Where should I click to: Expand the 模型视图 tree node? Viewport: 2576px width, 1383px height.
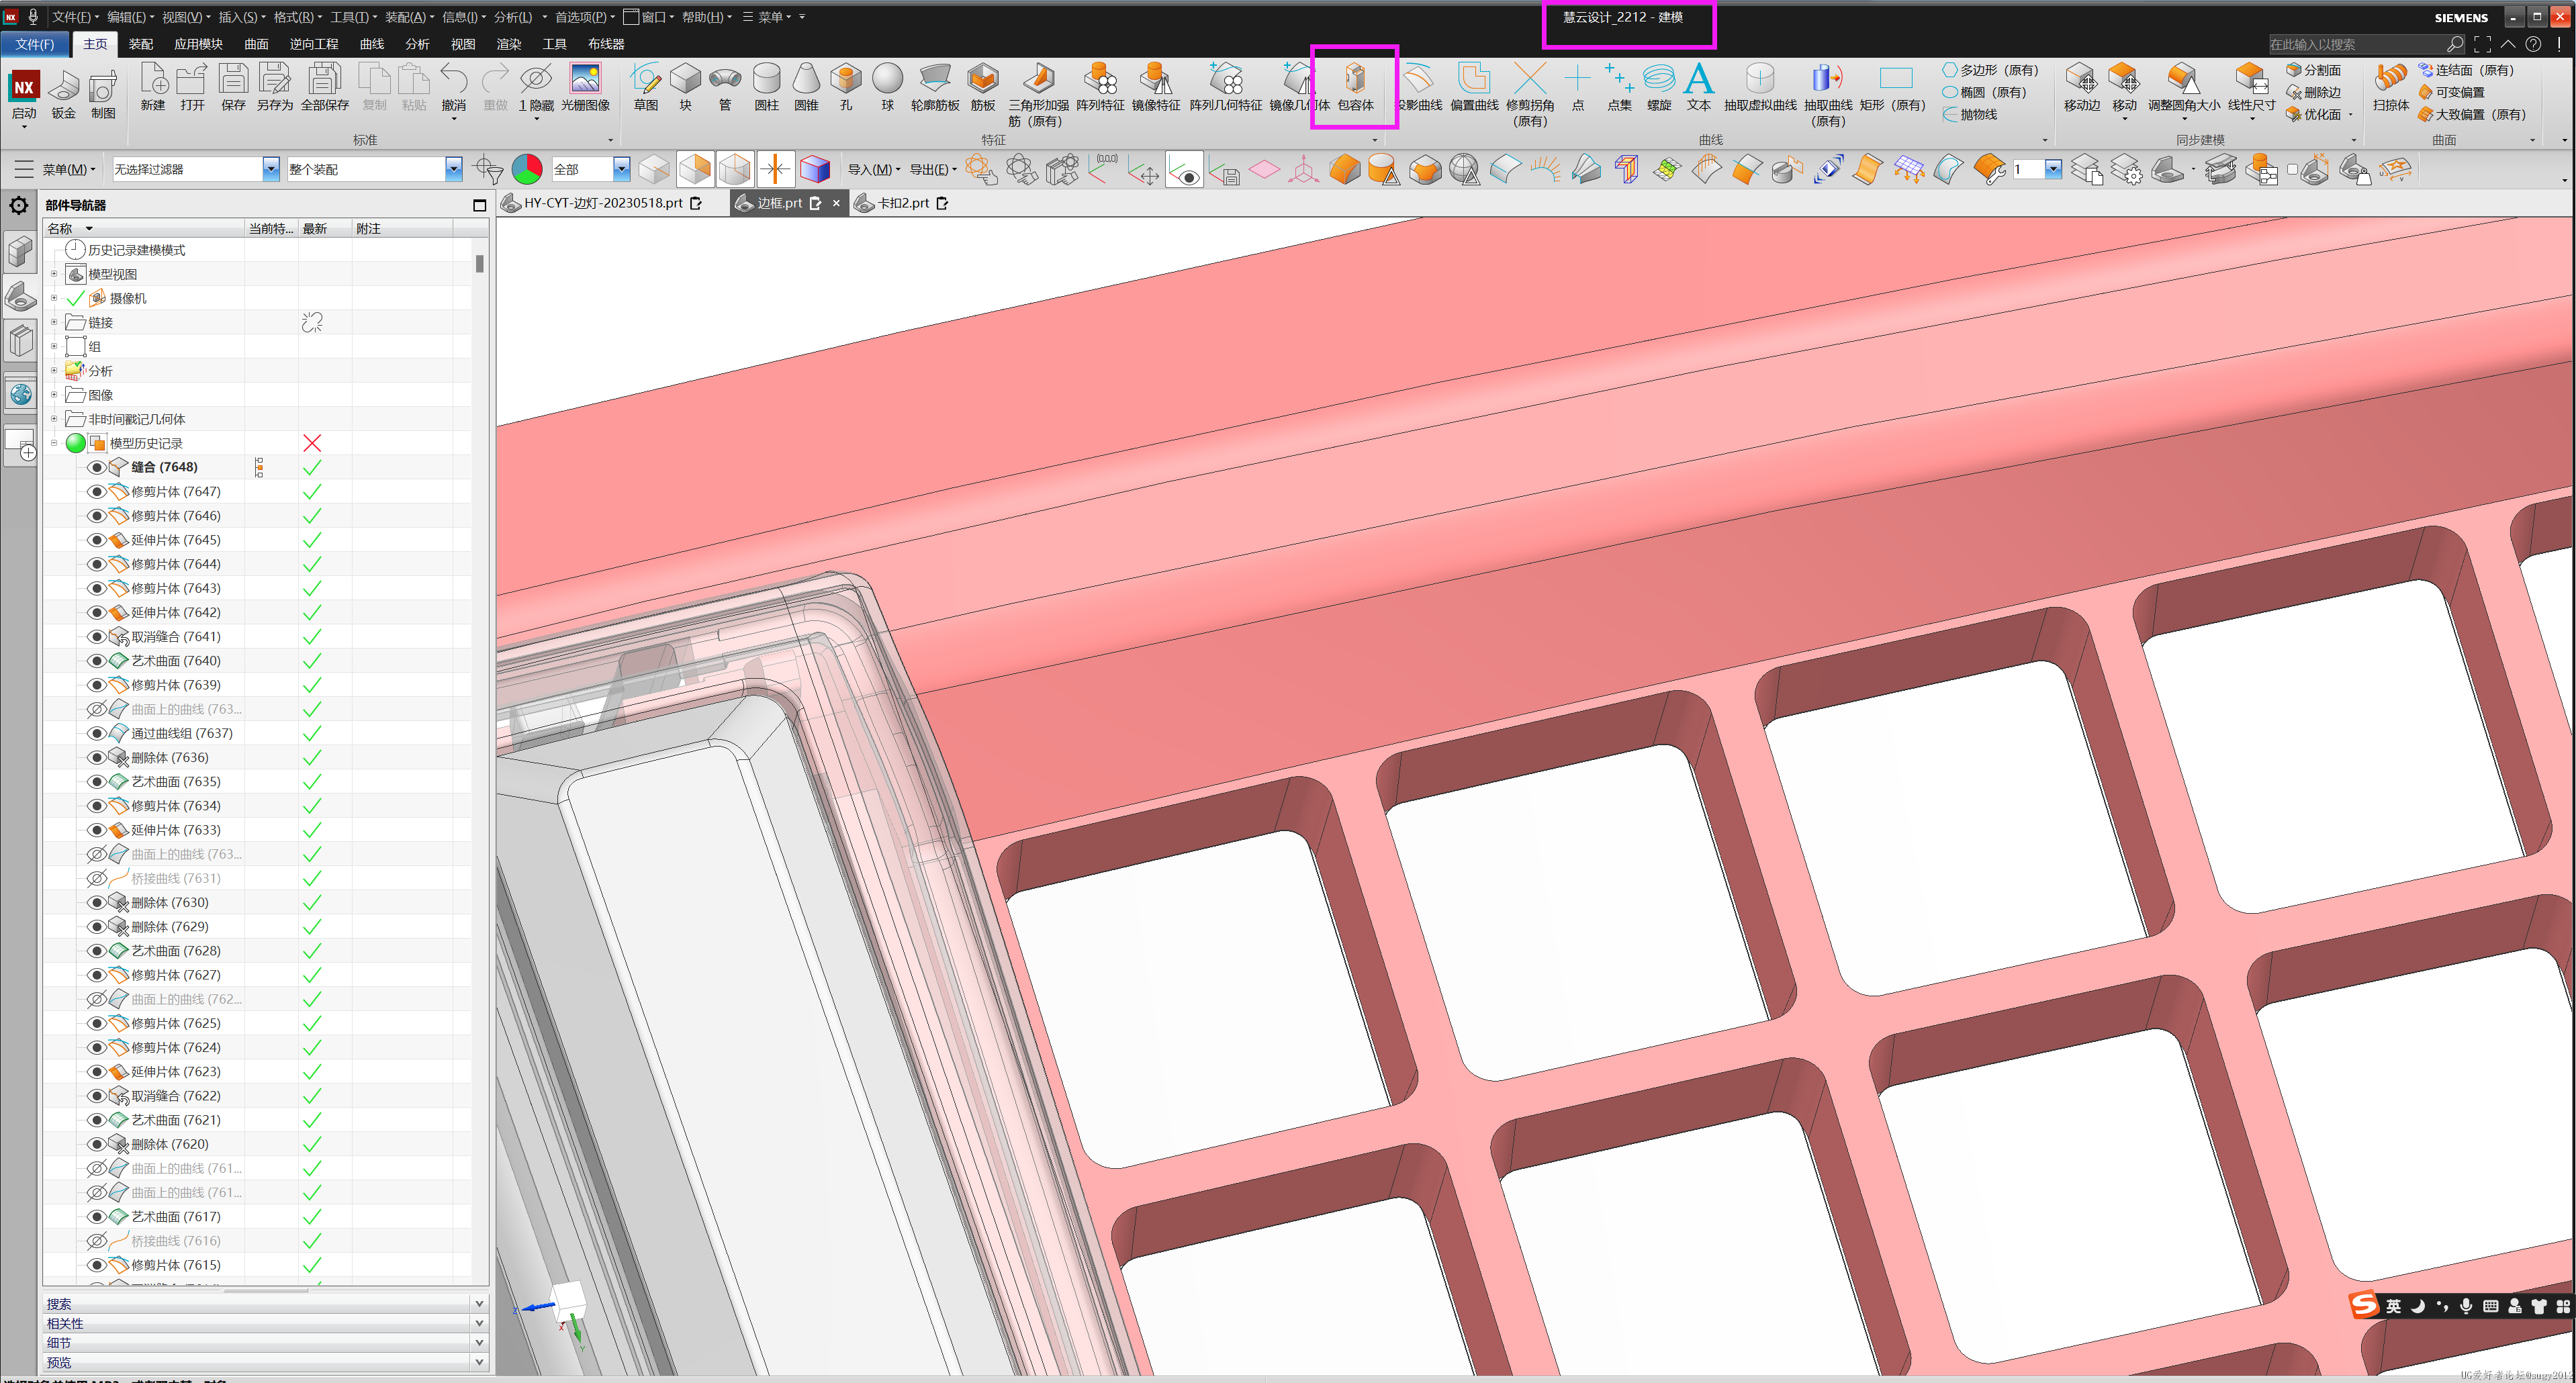tap(54, 274)
